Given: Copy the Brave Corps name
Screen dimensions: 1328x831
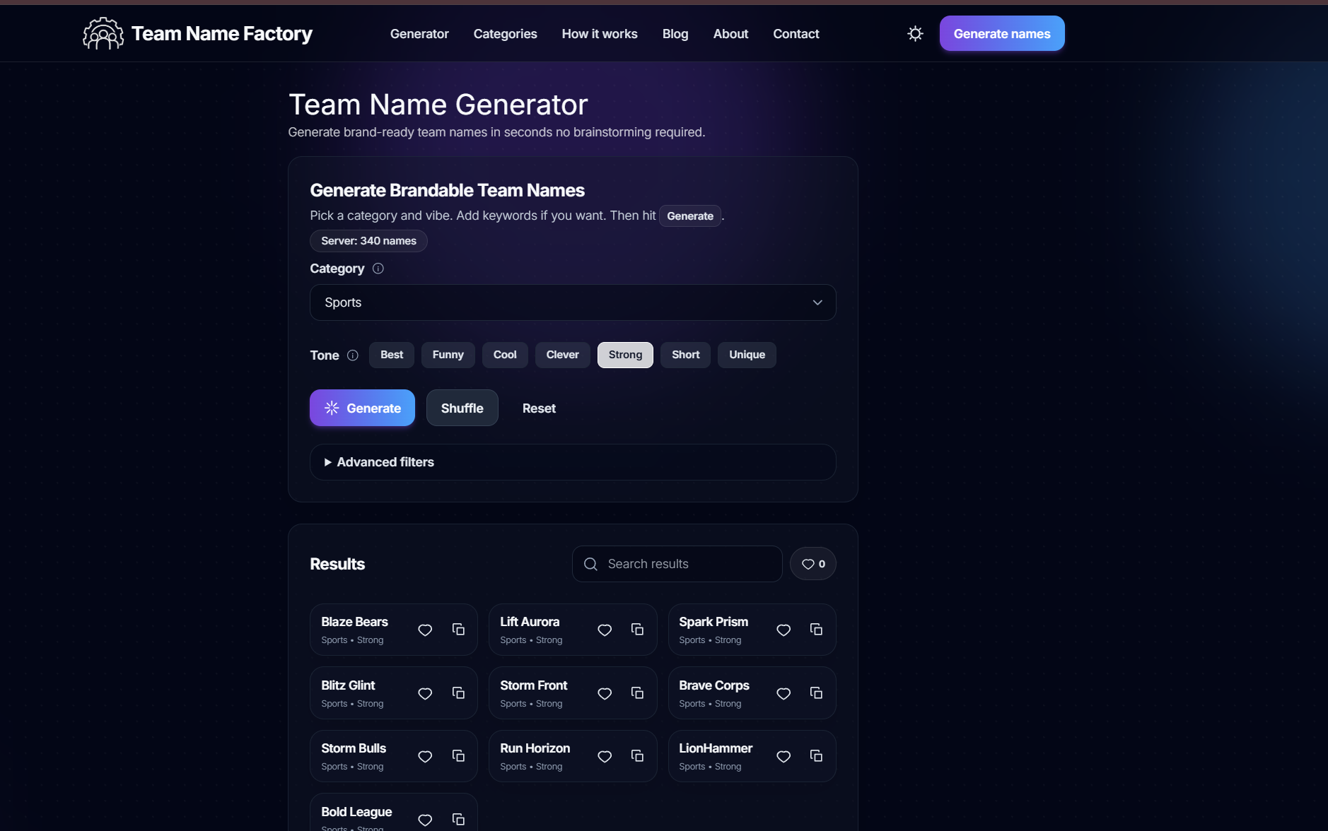Looking at the screenshot, I should click(x=816, y=693).
